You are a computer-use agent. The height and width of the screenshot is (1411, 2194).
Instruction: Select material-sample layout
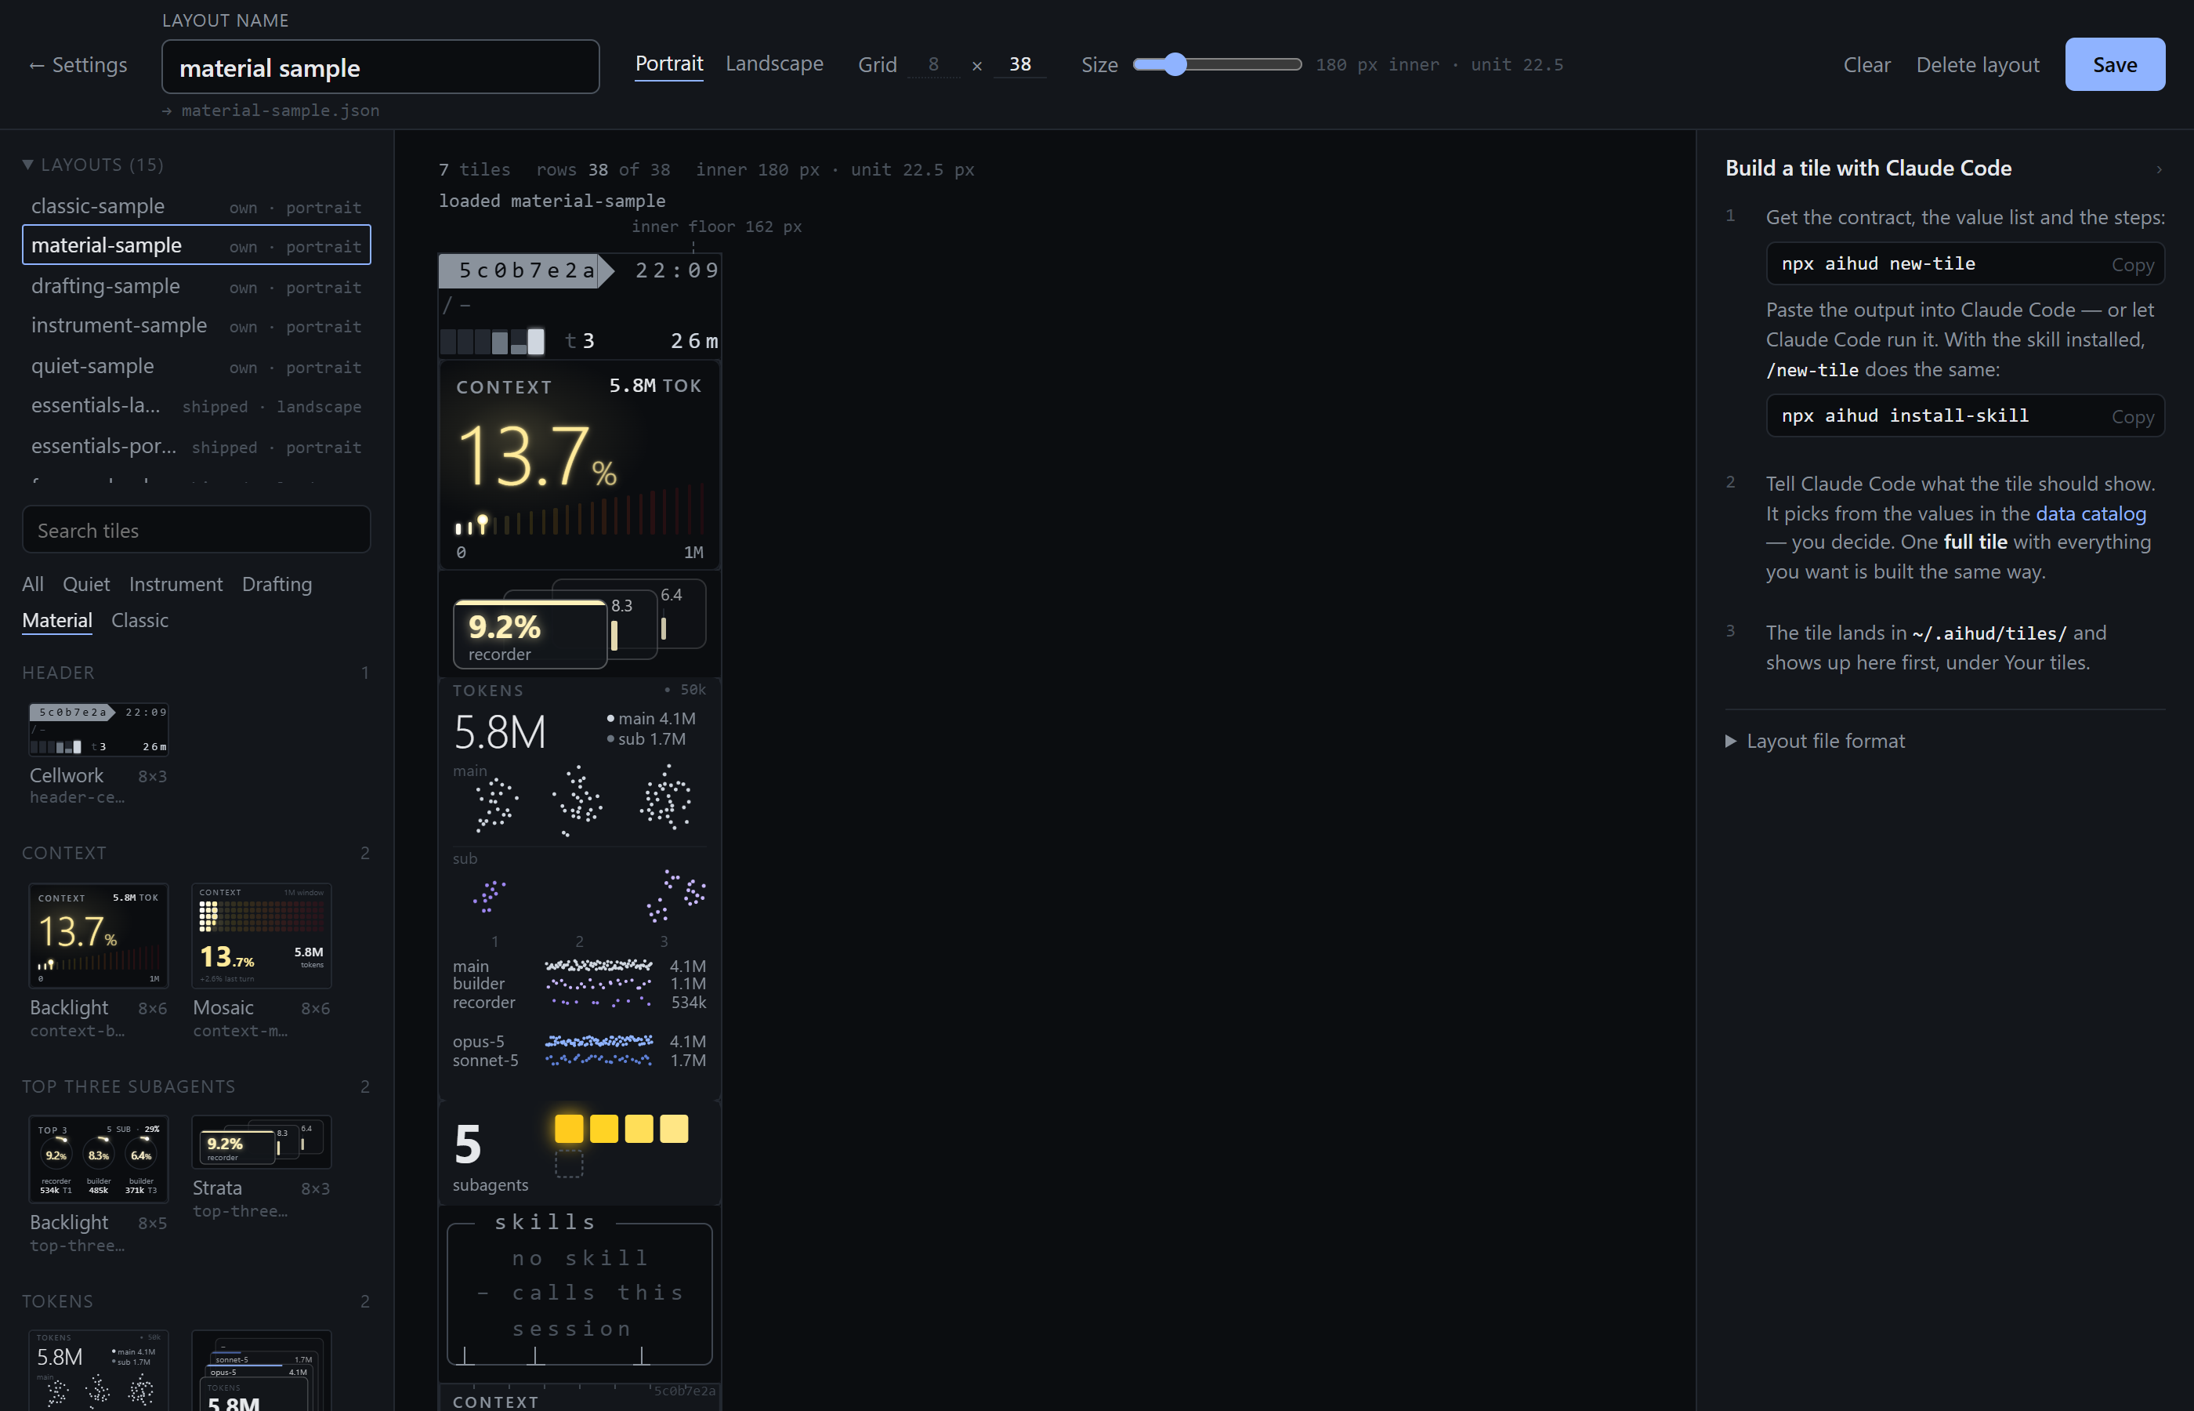[x=196, y=245]
